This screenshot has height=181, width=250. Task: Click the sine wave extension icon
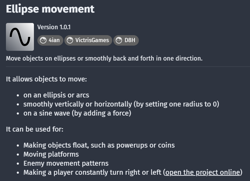(20, 37)
